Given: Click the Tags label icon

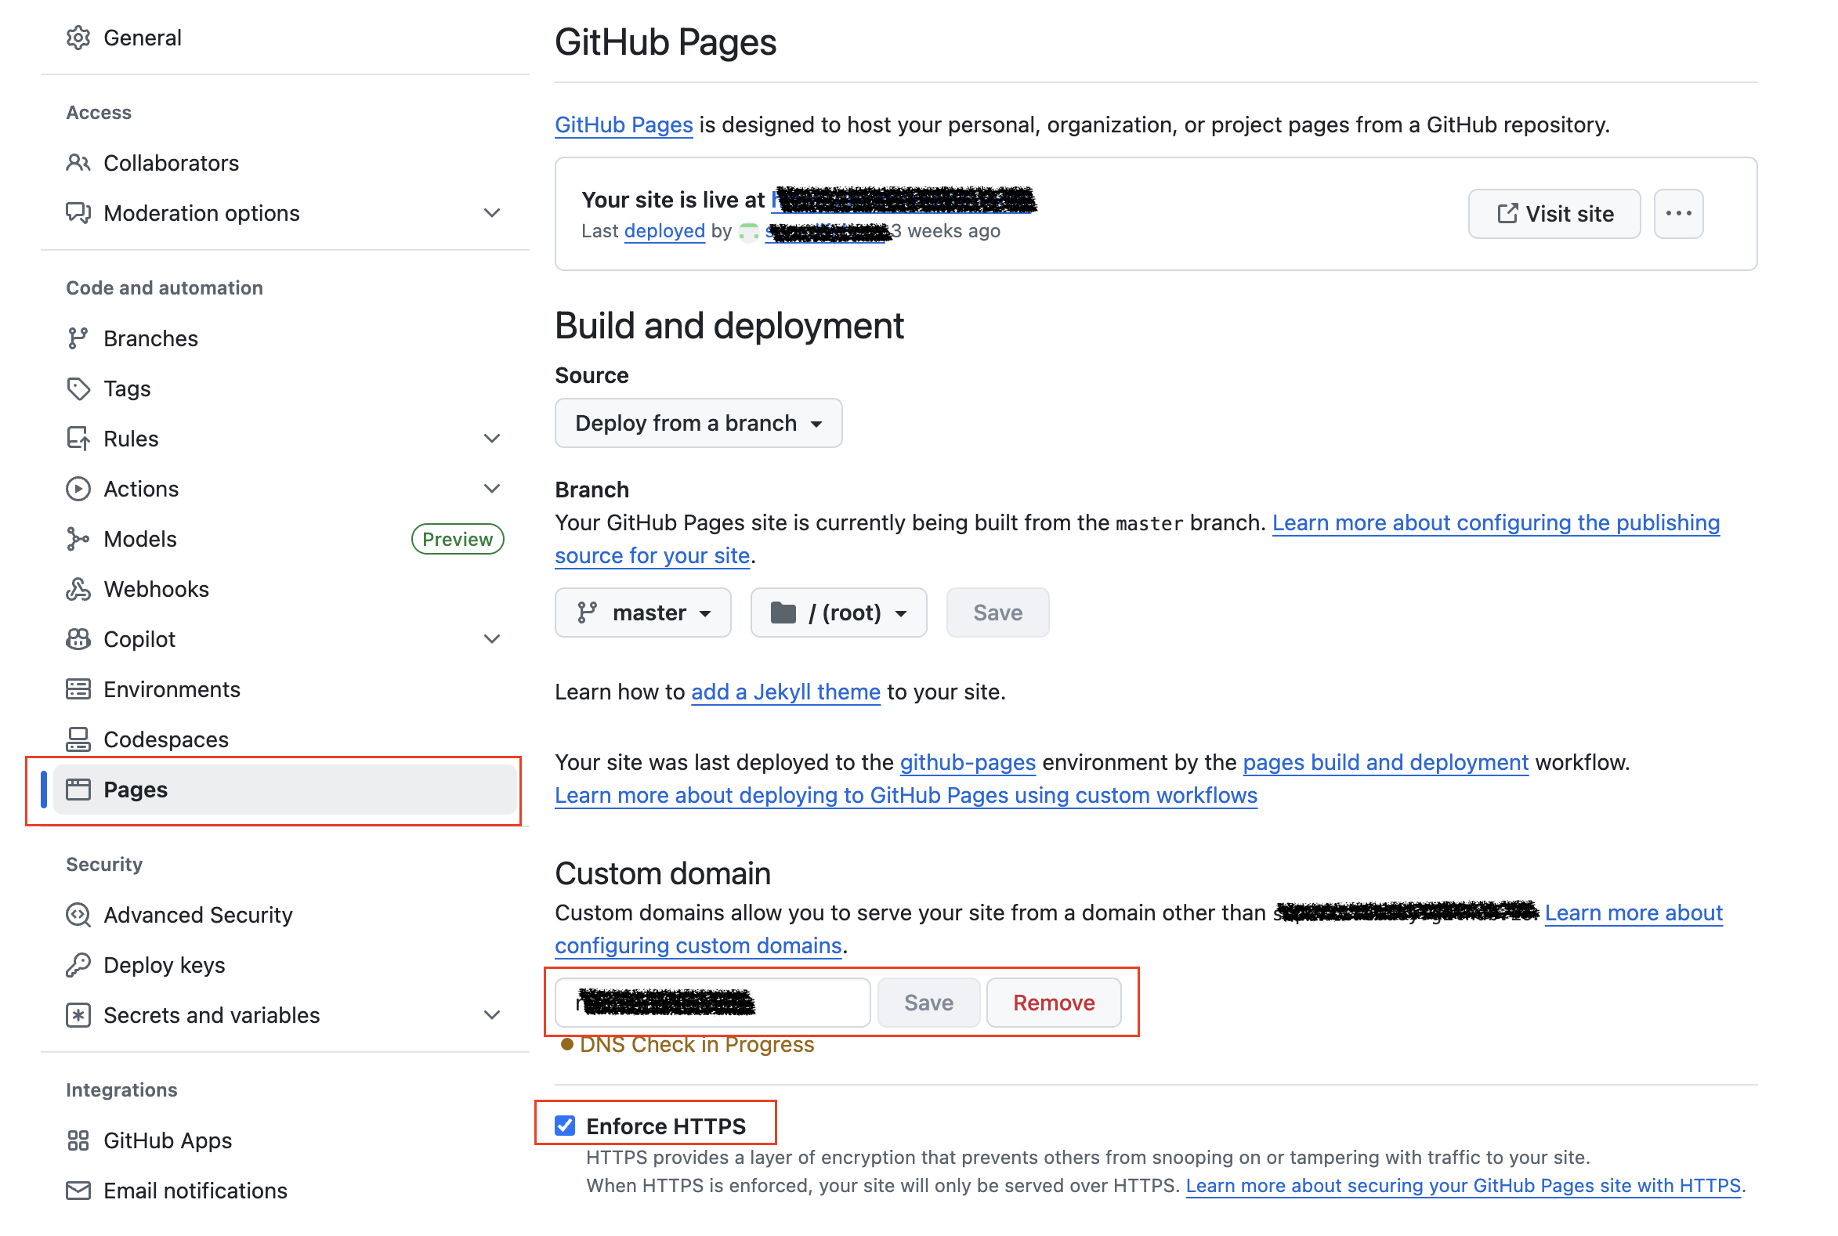Looking at the screenshot, I should [78, 389].
